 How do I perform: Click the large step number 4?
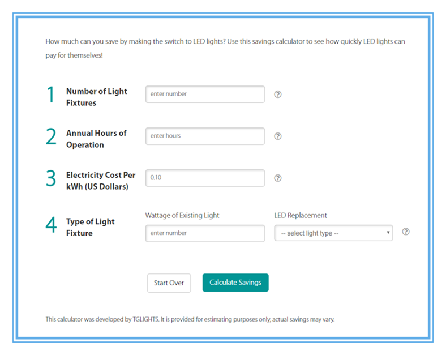[51, 225]
